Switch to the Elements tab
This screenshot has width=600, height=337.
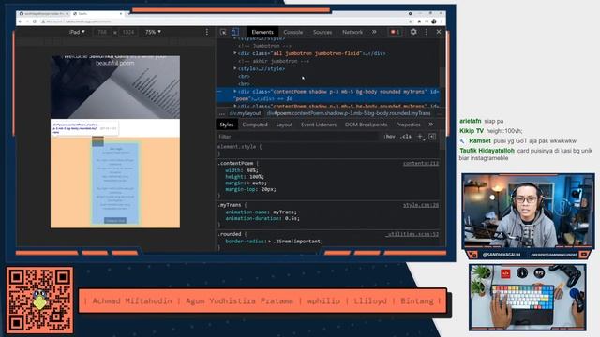pyautogui.click(x=262, y=32)
